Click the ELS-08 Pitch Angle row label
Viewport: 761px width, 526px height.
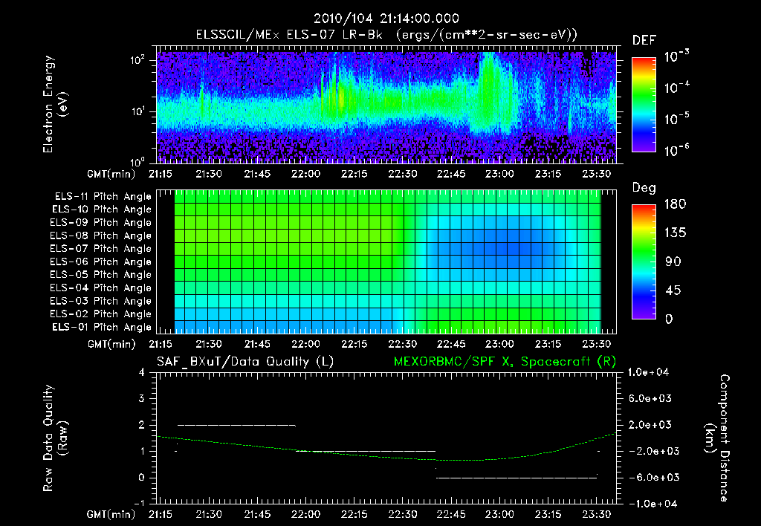(x=101, y=236)
